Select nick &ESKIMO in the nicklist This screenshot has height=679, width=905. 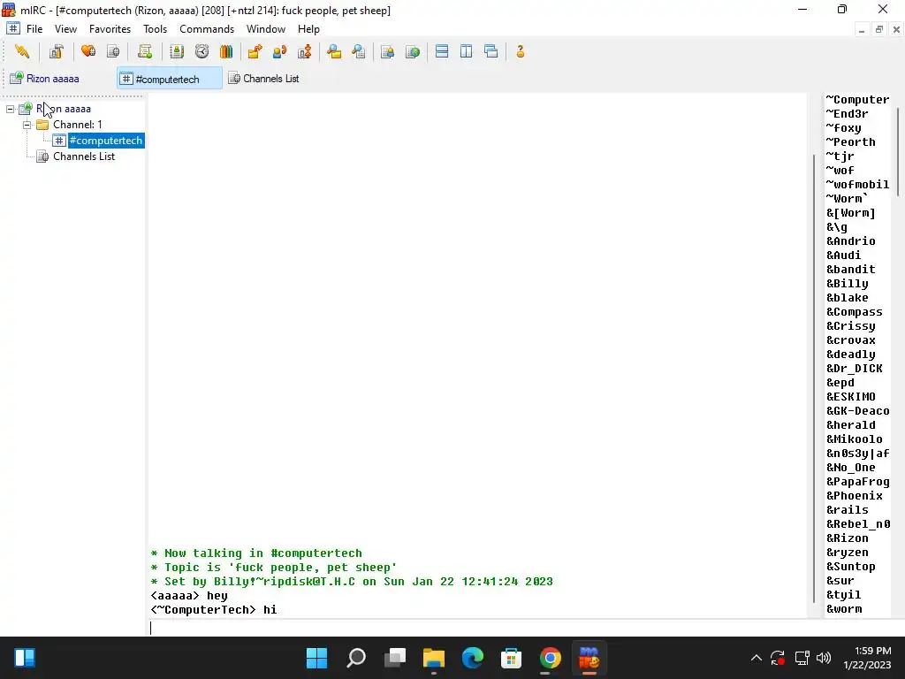[851, 397]
